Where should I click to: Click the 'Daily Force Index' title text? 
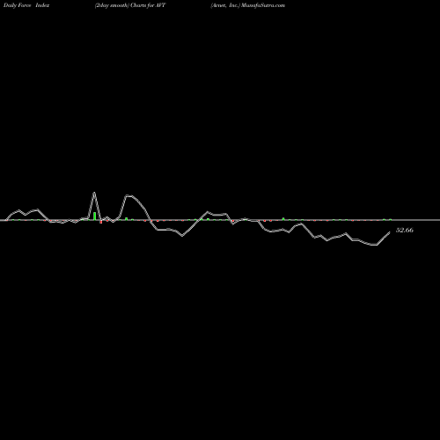tap(26, 5)
